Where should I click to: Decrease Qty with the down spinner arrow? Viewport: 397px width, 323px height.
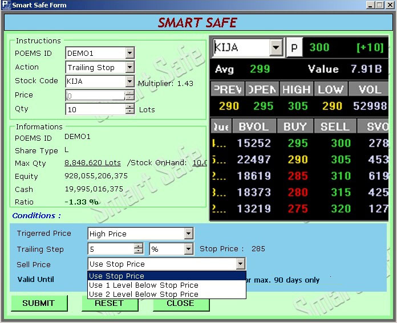click(130, 112)
